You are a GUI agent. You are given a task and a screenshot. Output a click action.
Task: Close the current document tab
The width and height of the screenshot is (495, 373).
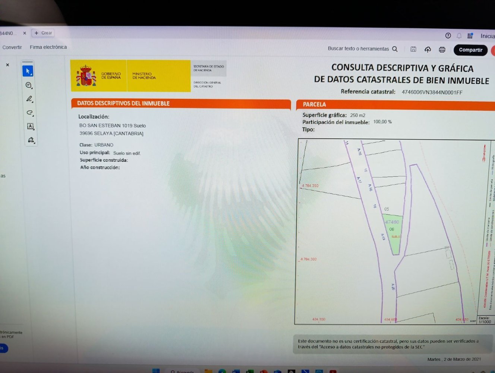[x=25, y=33]
